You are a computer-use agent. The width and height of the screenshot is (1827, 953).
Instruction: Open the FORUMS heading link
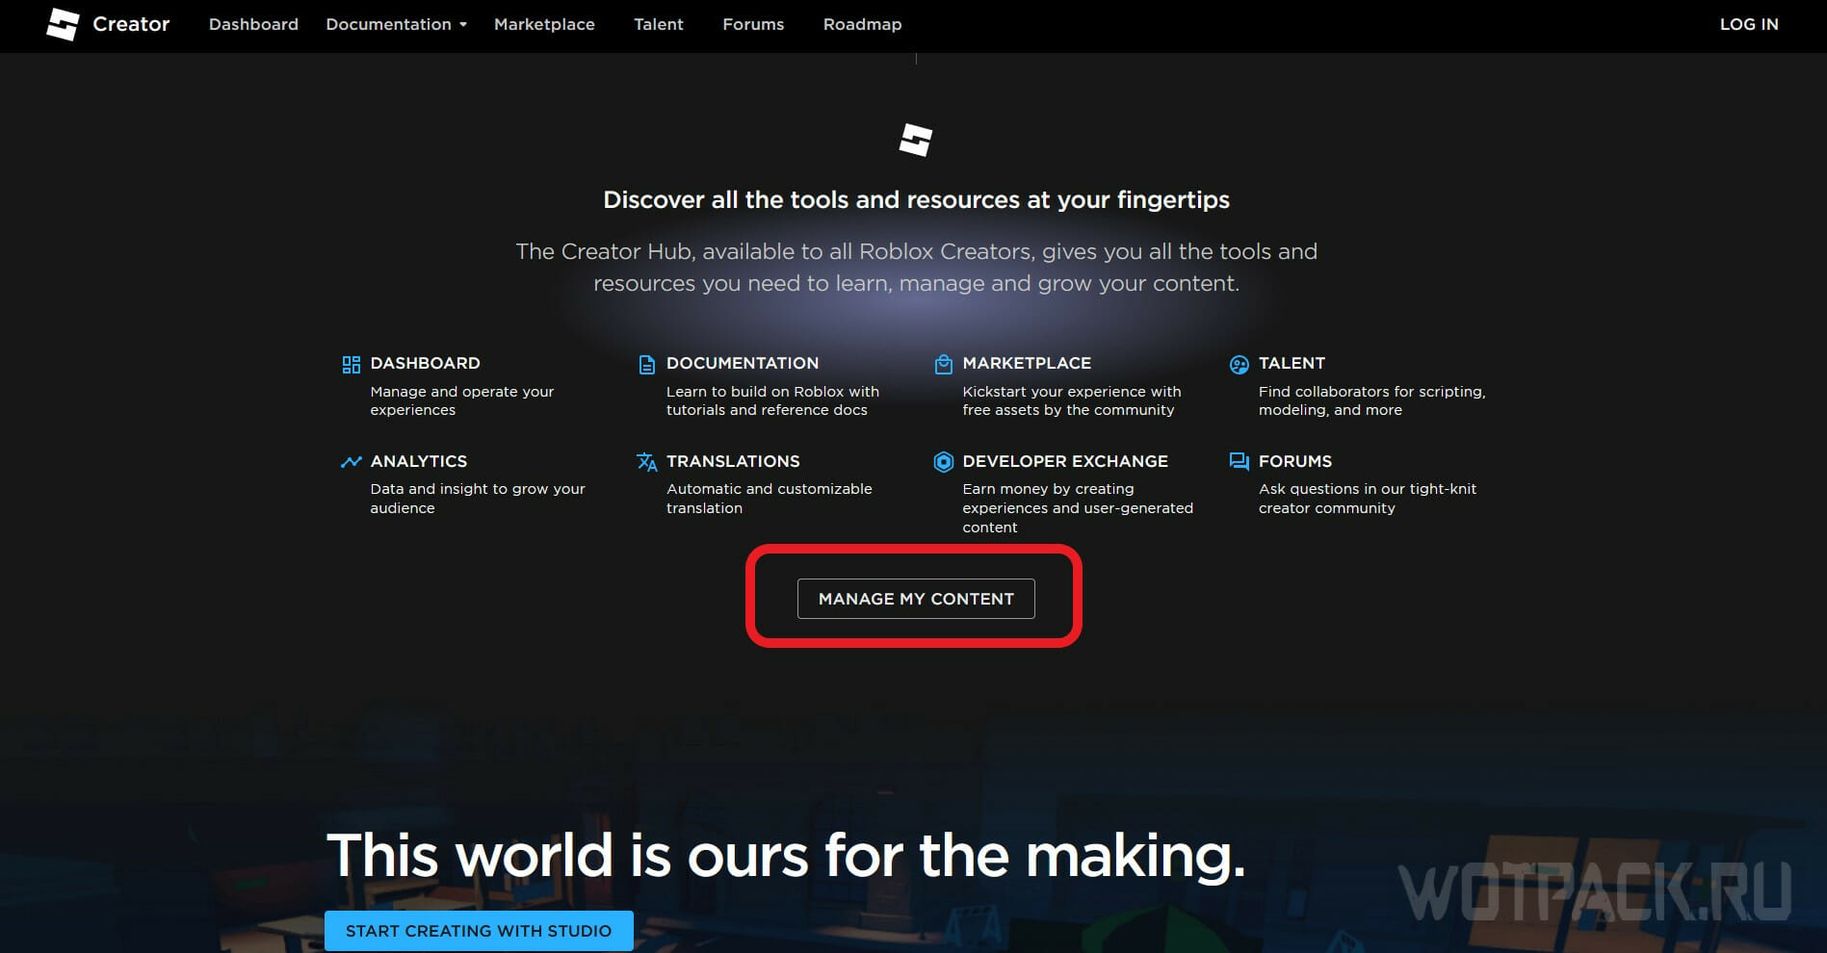(x=1295, y=461)
